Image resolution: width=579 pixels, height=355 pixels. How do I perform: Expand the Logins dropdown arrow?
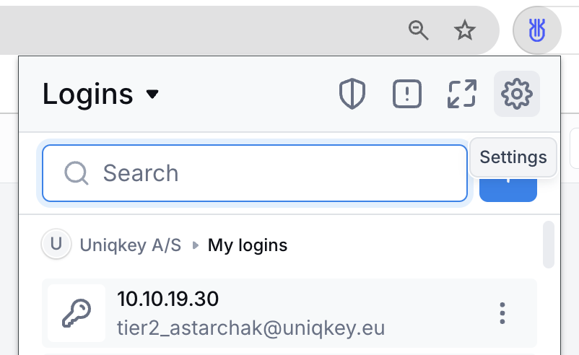(x=152, y=94)
